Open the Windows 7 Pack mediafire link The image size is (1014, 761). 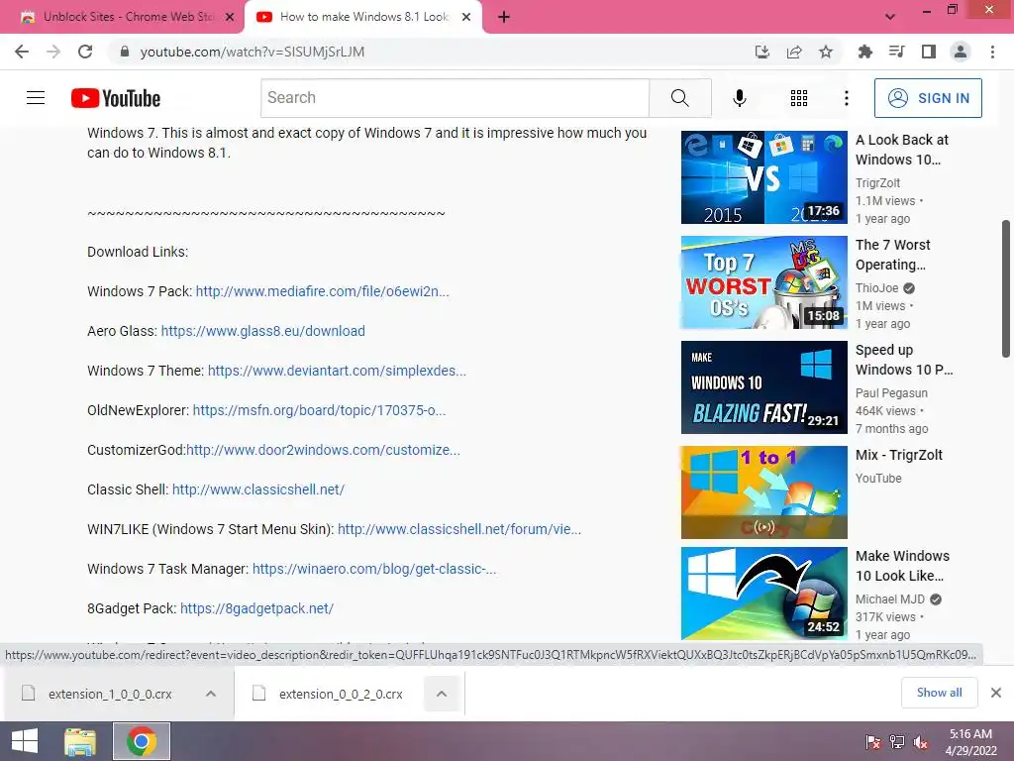click(322, 291)
